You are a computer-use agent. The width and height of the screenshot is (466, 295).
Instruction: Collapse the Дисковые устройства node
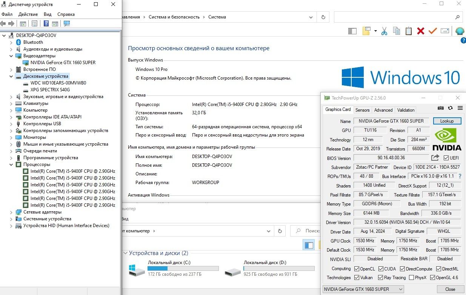(x=11, y=76)
